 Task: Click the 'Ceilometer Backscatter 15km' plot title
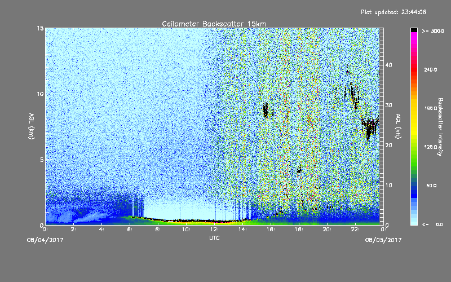214,24
